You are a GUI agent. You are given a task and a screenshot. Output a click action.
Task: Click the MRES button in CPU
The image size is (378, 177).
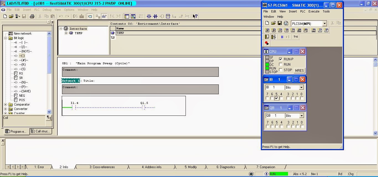(x=299, y=70)
